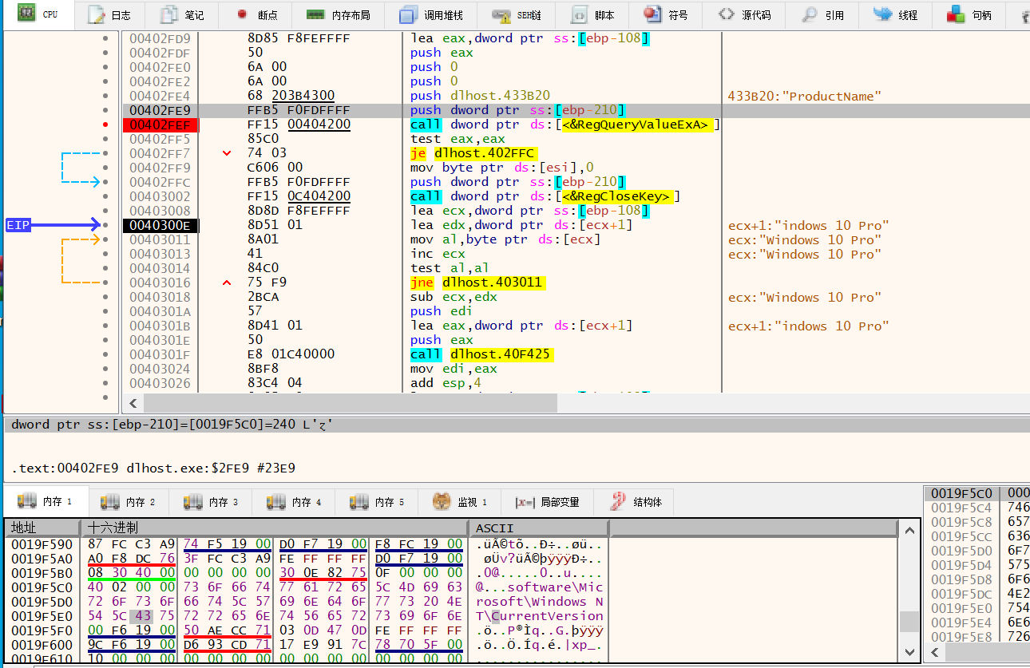Select the call RegCloseKey instruction

[x=546, y=196]
